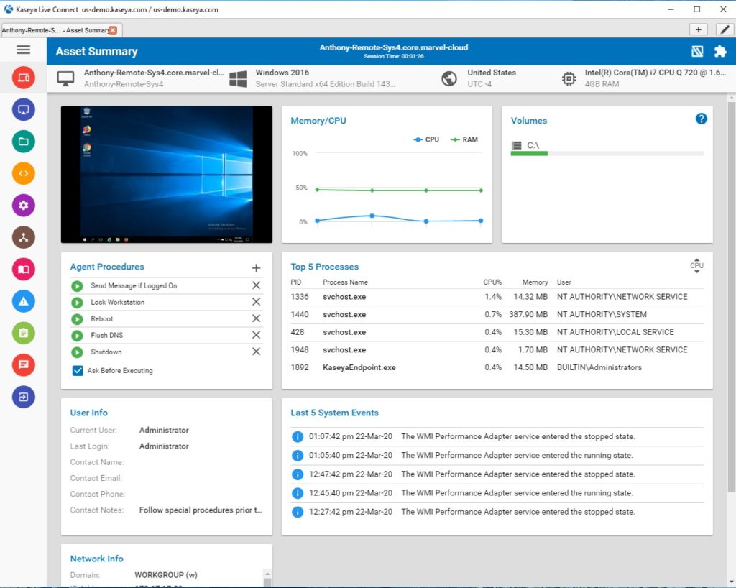Toggle the Ask Before Executing checkbox

coord(78,371)
